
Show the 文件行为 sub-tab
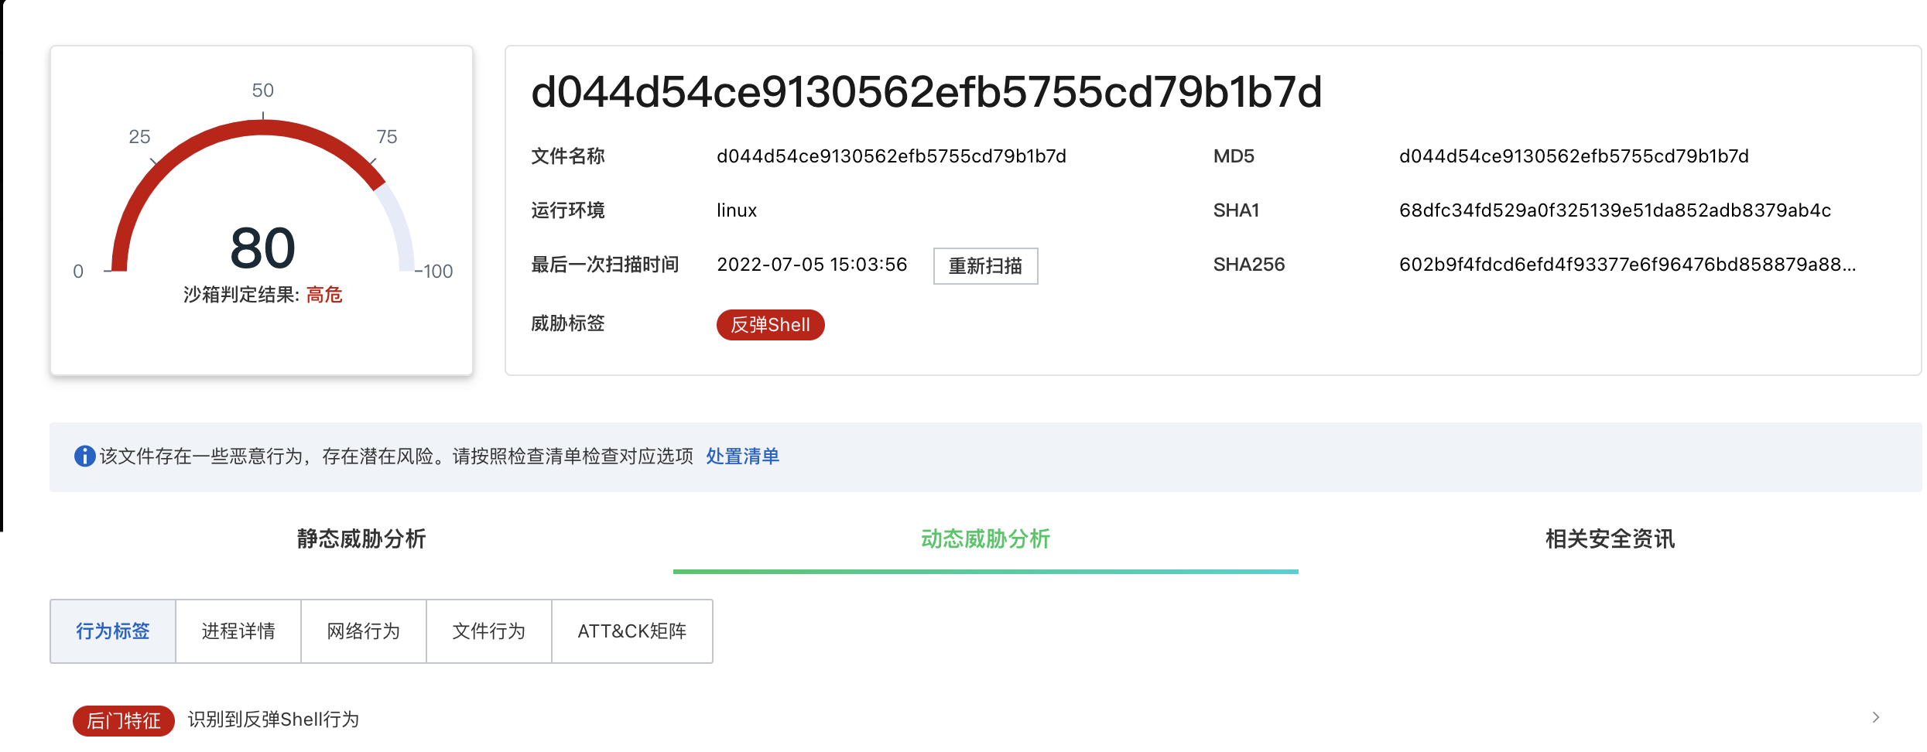pos(489,631)
